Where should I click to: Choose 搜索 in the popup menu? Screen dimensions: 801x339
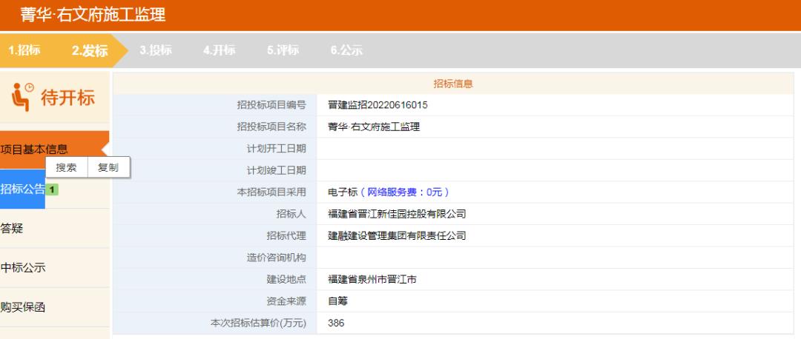(x=67, y=167)
